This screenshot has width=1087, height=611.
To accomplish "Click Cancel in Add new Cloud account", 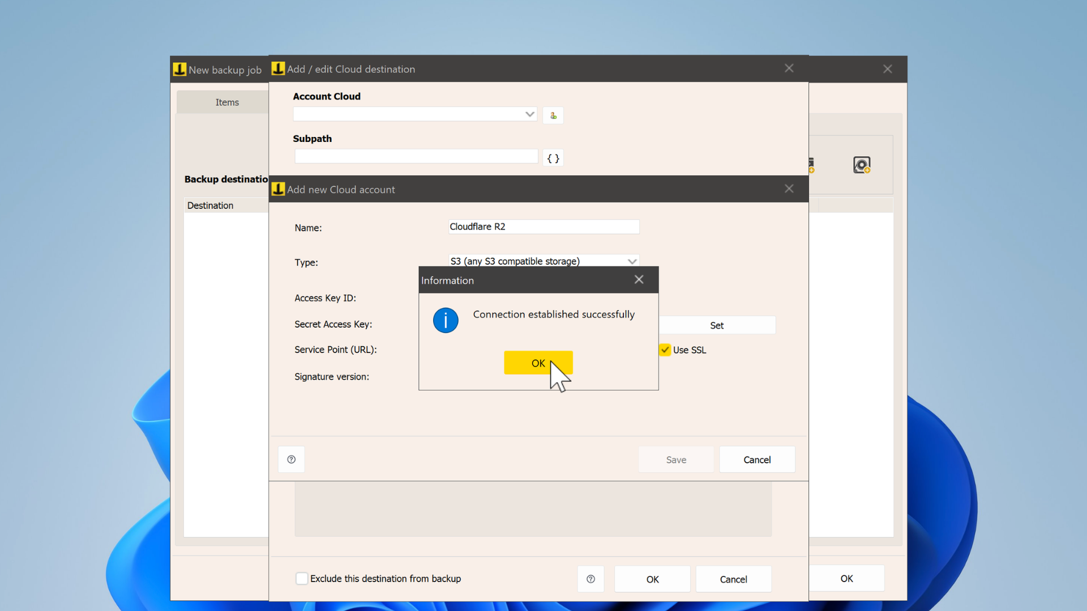I will point(757,459).
